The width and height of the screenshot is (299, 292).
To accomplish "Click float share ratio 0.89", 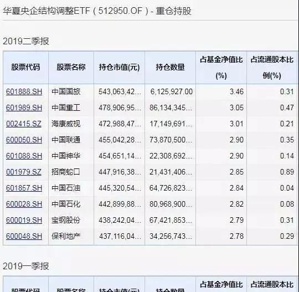I will click(287, 172).
